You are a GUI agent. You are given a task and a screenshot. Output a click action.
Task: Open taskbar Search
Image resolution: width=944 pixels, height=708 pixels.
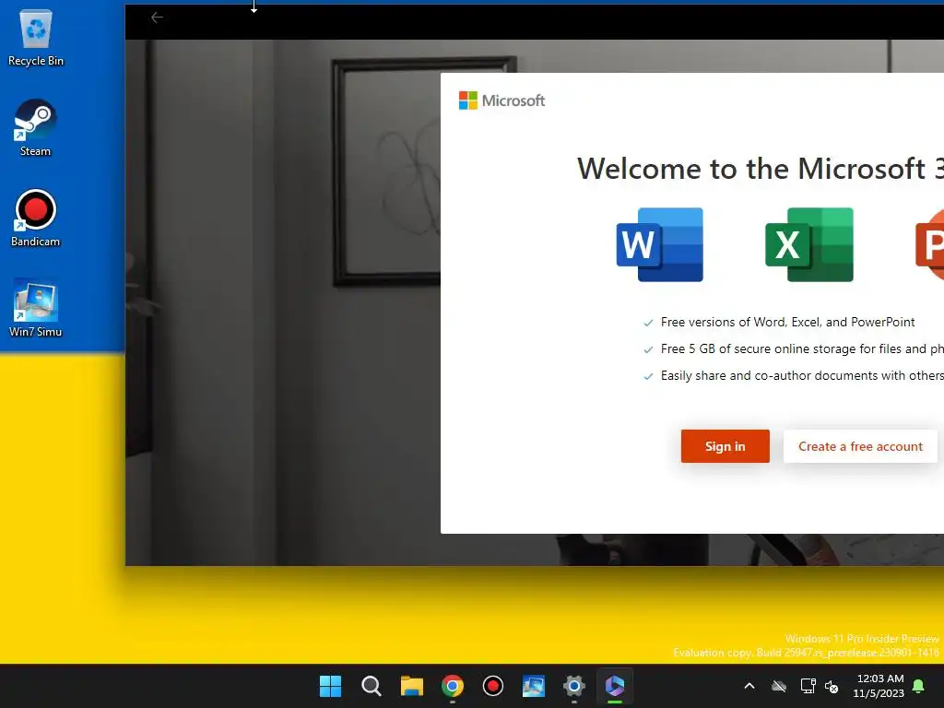coord(371,686)
